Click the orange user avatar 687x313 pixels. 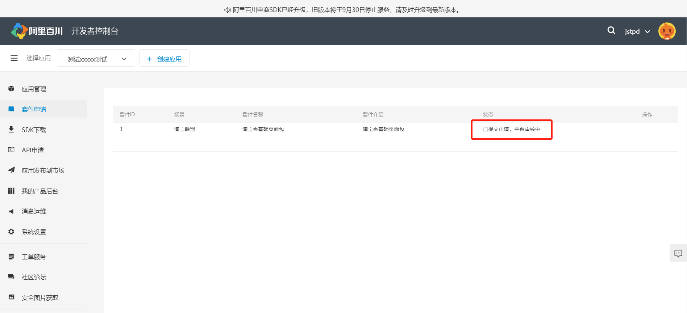pos(667,31)
